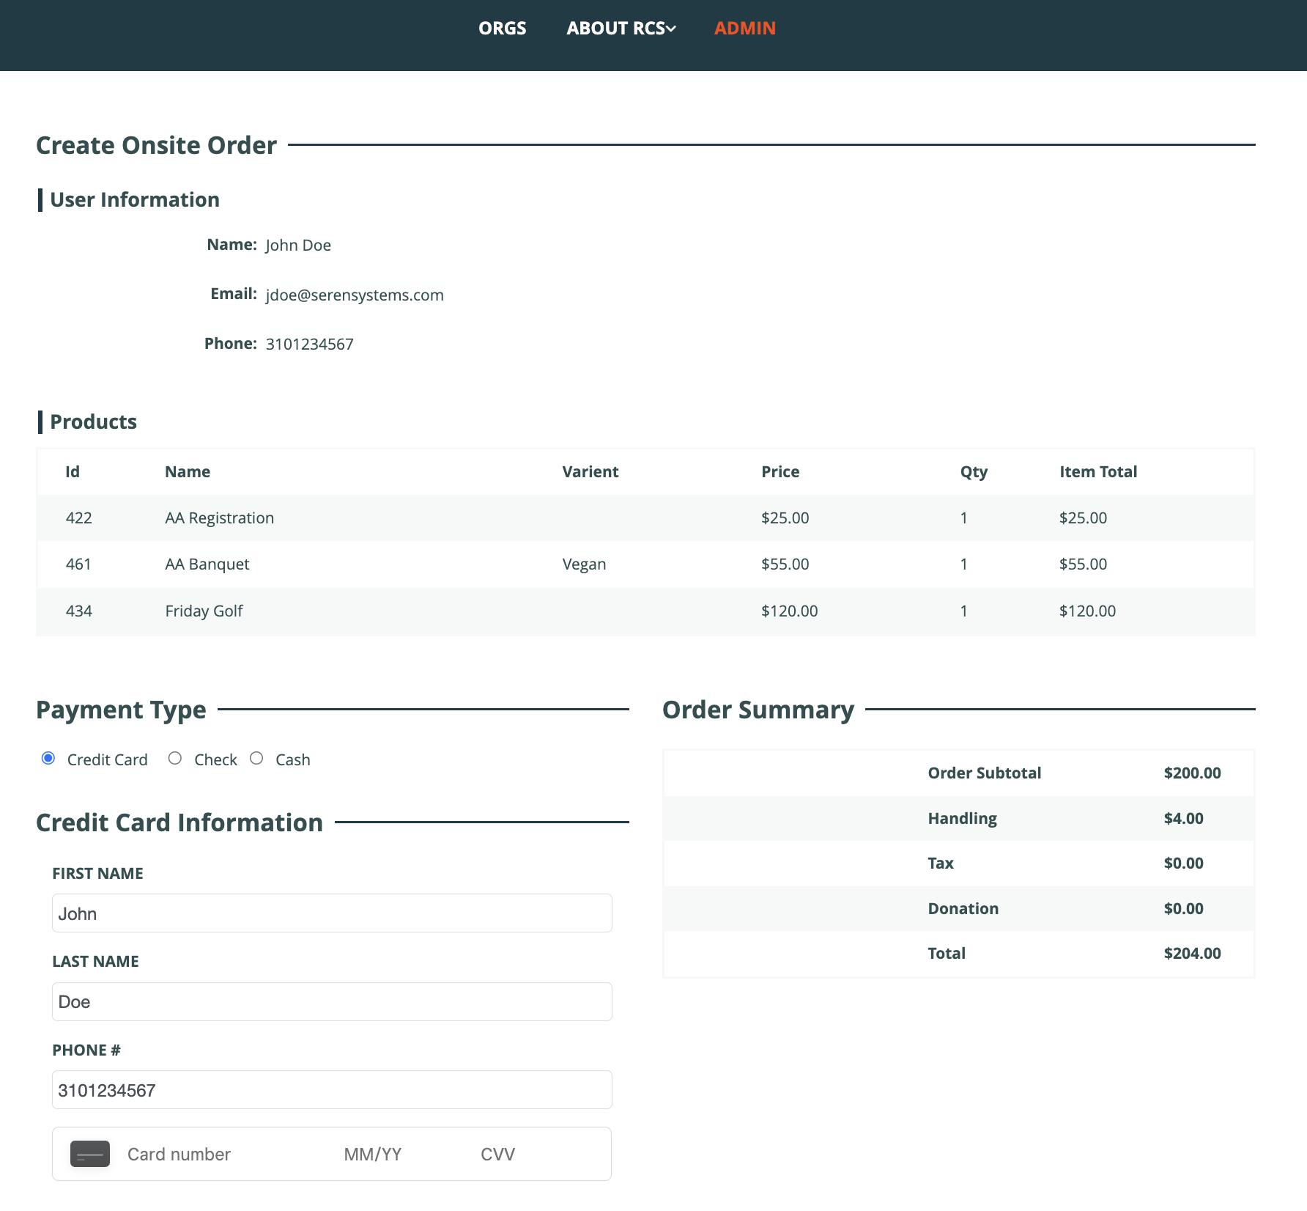Focus the Phone # field

point(332,1090)
